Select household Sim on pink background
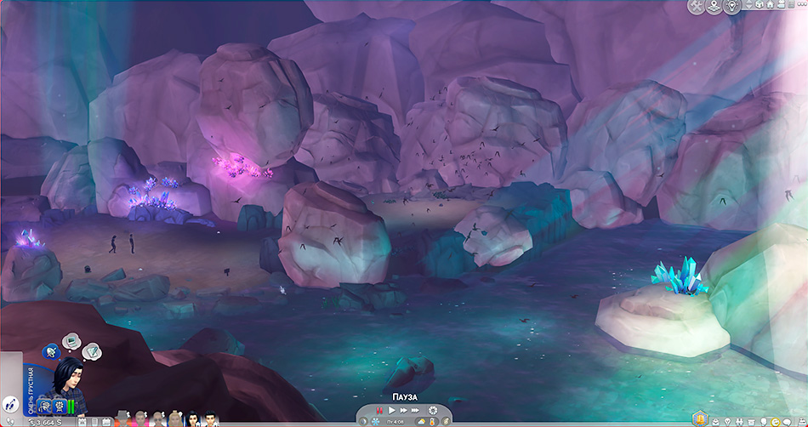 pos(140,418)
